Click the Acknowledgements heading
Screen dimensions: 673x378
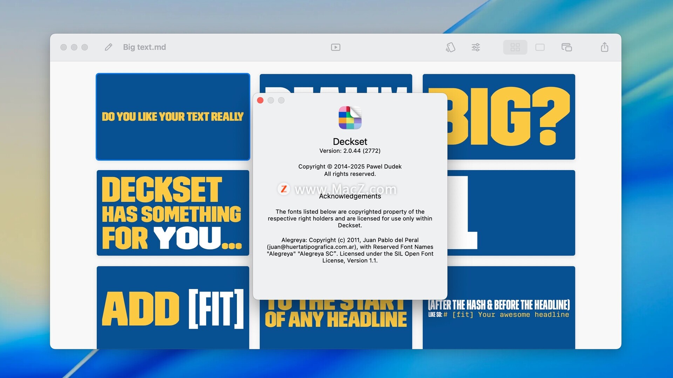tap(350, 196)
